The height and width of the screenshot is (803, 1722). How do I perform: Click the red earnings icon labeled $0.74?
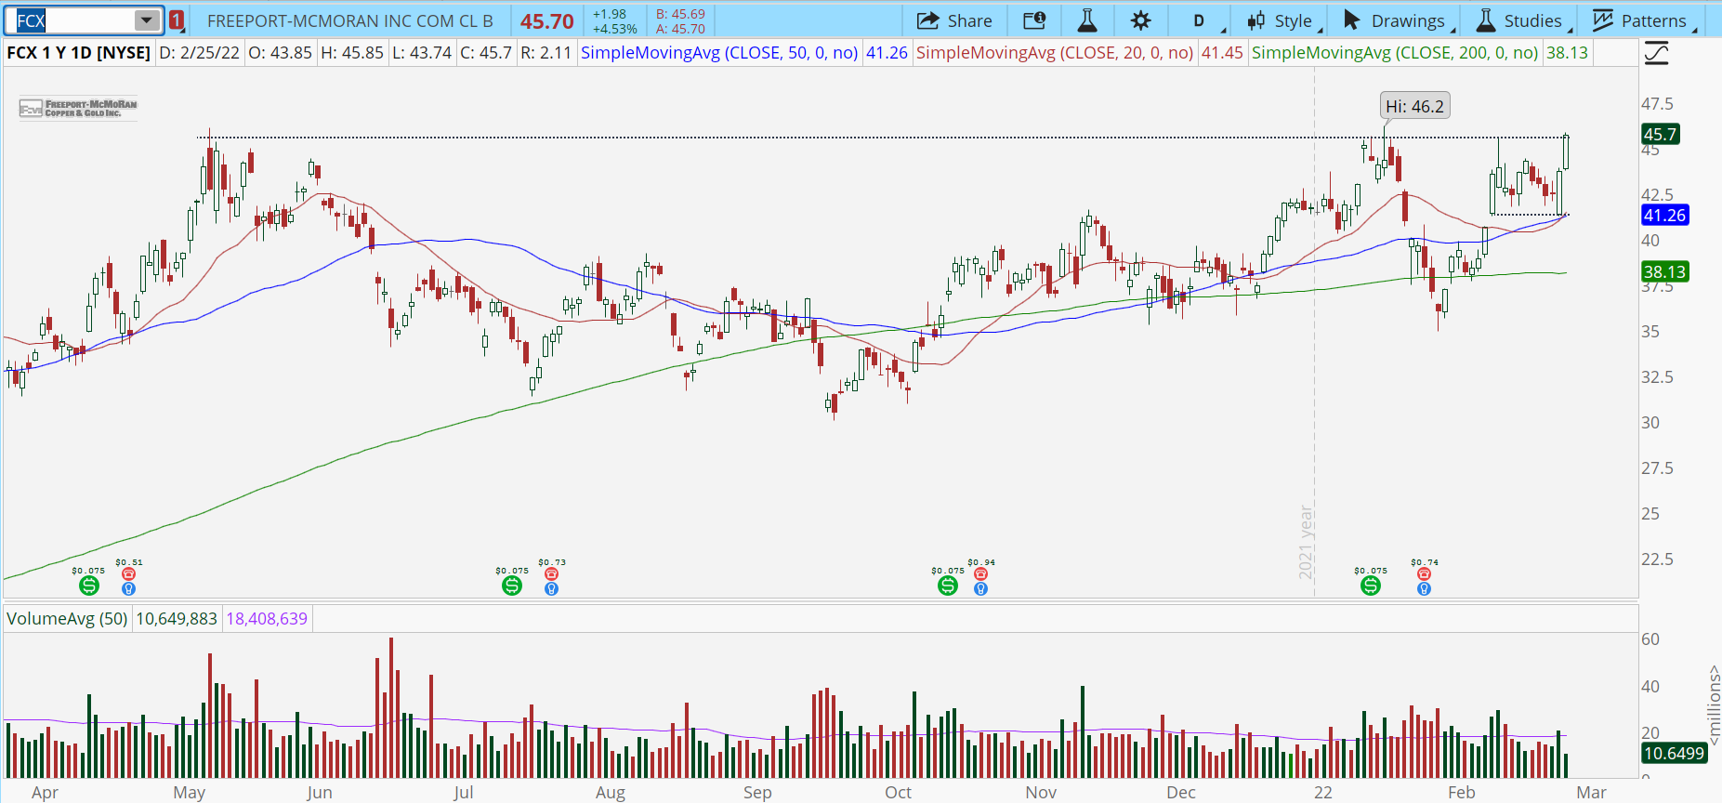[x=1424, y=574]
